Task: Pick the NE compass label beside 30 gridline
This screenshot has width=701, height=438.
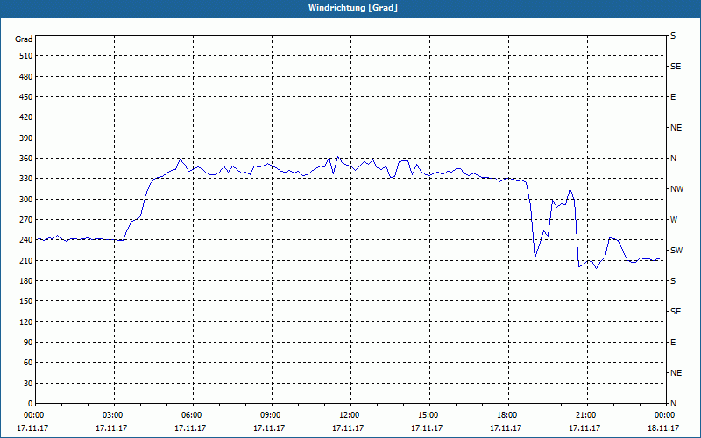Action: (676, 373)
